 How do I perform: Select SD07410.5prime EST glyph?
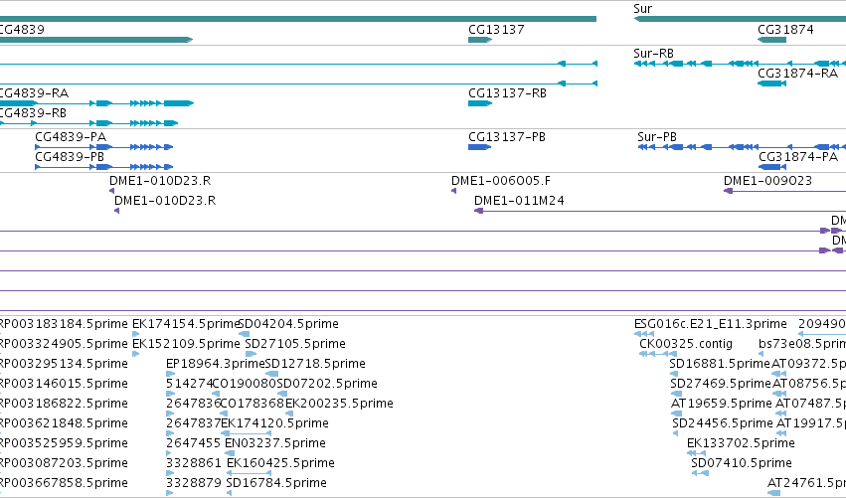tap(700, 472)
